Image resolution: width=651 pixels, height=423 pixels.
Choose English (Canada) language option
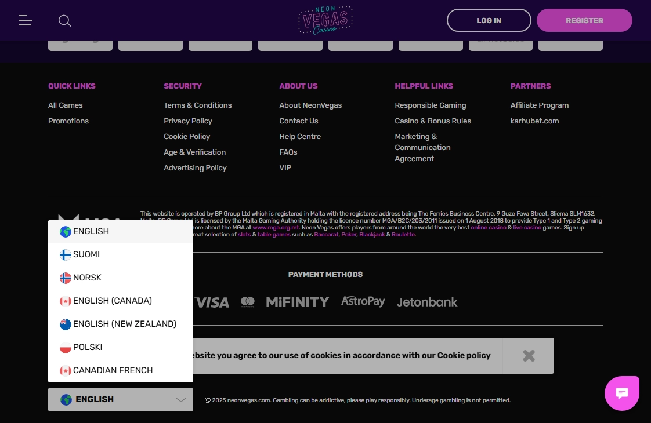[x=121, y=301]
